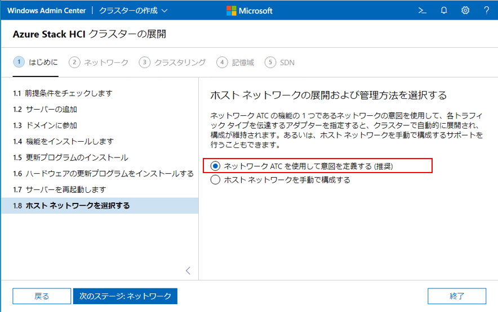The height and width of the screenshot is (312, 498).
Task: Open the PowerShell console icon
Action: [x=422, y=11]
